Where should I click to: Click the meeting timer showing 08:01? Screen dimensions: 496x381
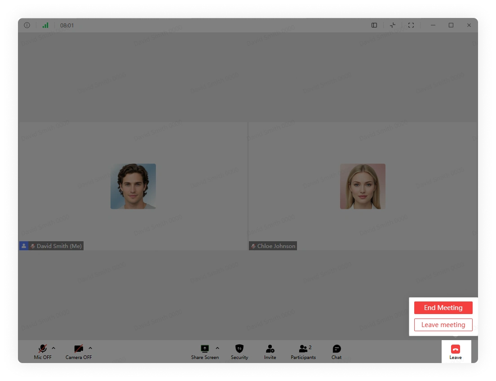point(67,25)
